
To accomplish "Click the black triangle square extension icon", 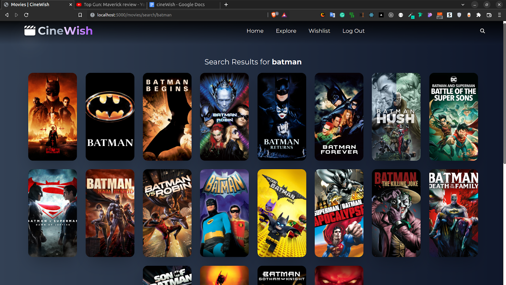I will click(x=381, y=15).
